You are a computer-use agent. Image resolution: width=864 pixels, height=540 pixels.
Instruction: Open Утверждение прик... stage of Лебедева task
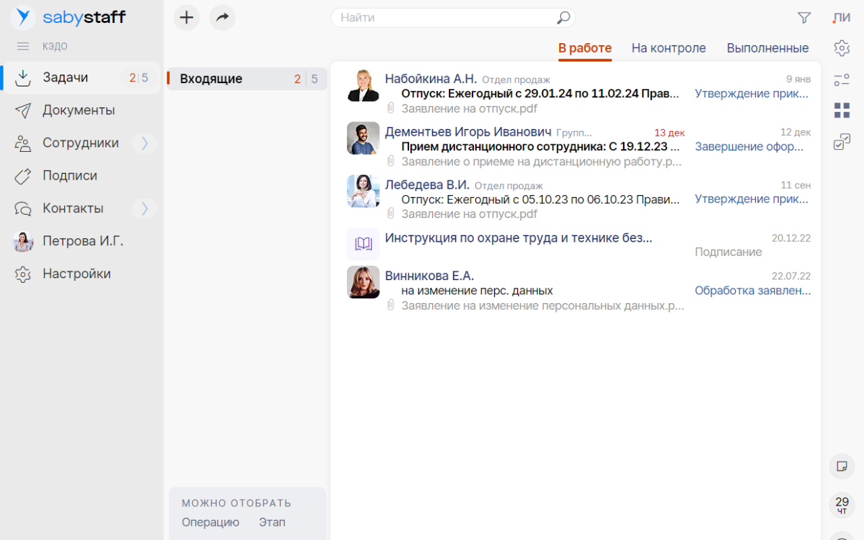point(752,199)
